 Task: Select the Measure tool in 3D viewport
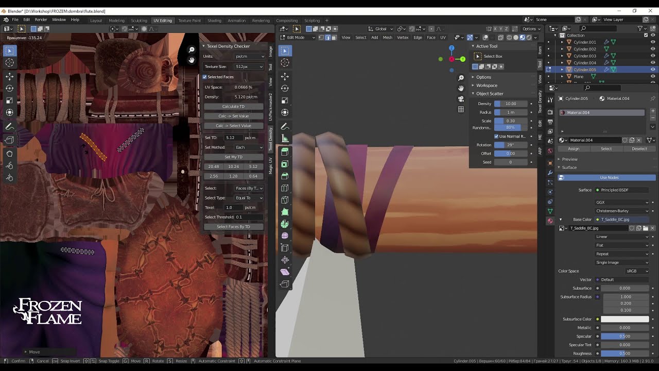coord(285,138)
